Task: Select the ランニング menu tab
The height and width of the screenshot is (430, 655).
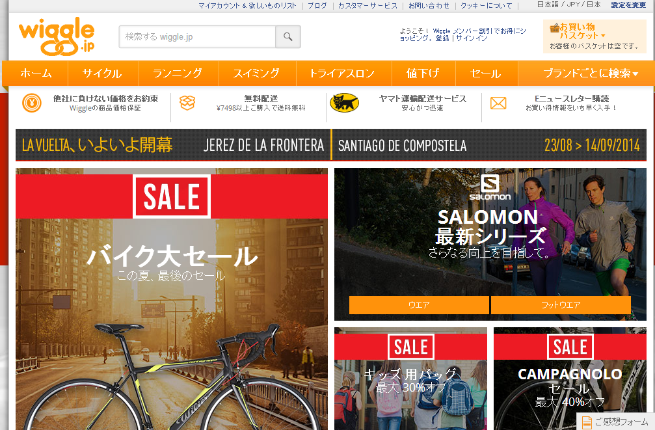Action: click(x=178, y=74)
